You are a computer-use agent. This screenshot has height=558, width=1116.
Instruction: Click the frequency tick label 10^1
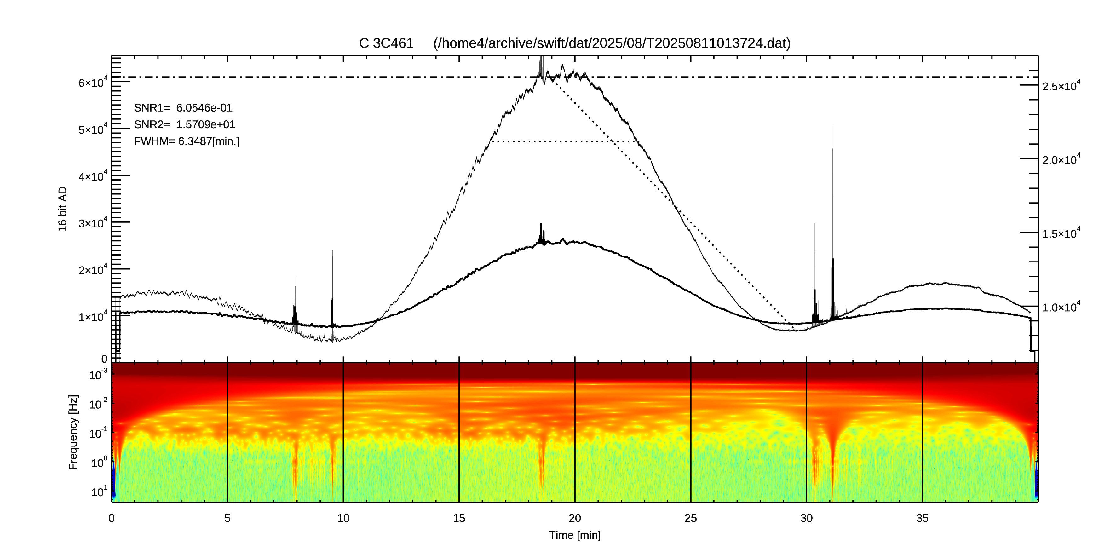(99, 491)
